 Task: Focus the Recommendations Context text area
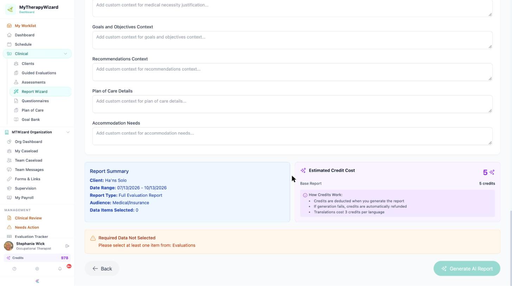pyautogui.click(x=292, y=72)
